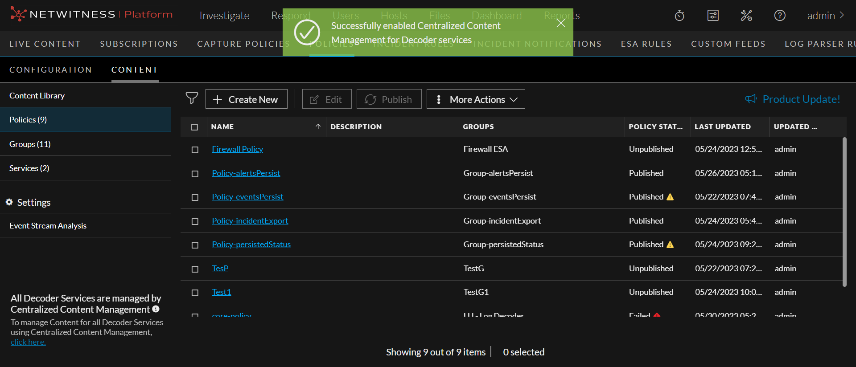Click 'Showing 9 out of 9 items' text
Viewport: 856px width, 367px height.
click(x=436, y=352)
